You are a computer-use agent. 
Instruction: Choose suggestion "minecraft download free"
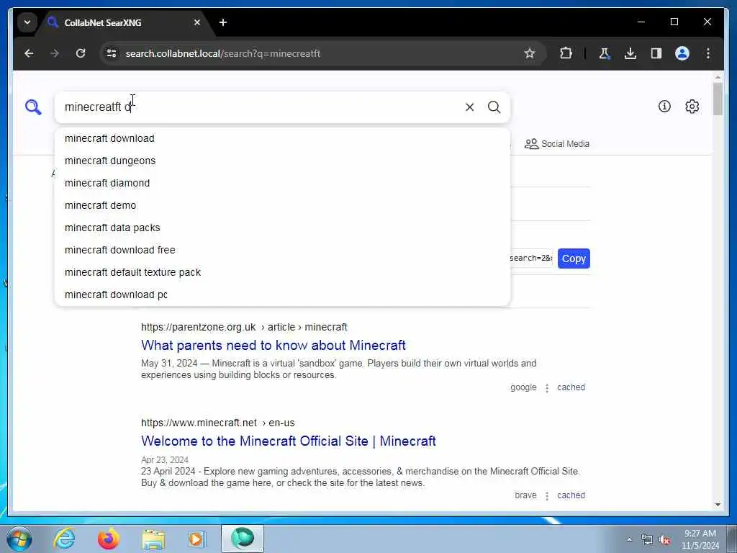pos(282,250)
